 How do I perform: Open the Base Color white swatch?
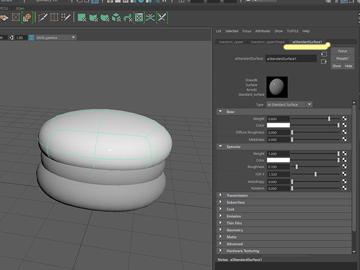pyautogui.click(x=278, y=125)
